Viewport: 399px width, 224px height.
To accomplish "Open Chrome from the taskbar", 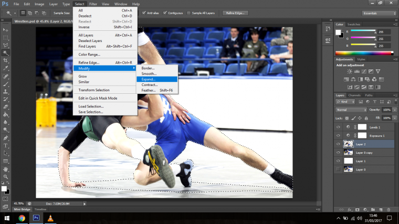I will tap(22, 218).
